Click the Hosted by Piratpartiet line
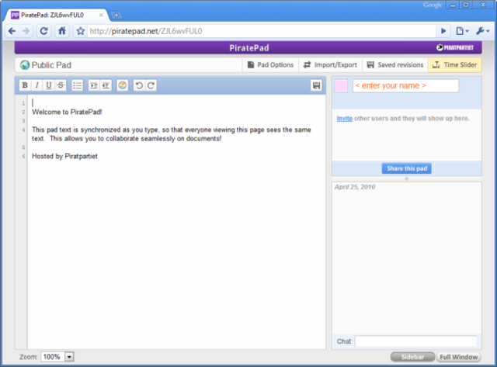 (x=64, y=156)
